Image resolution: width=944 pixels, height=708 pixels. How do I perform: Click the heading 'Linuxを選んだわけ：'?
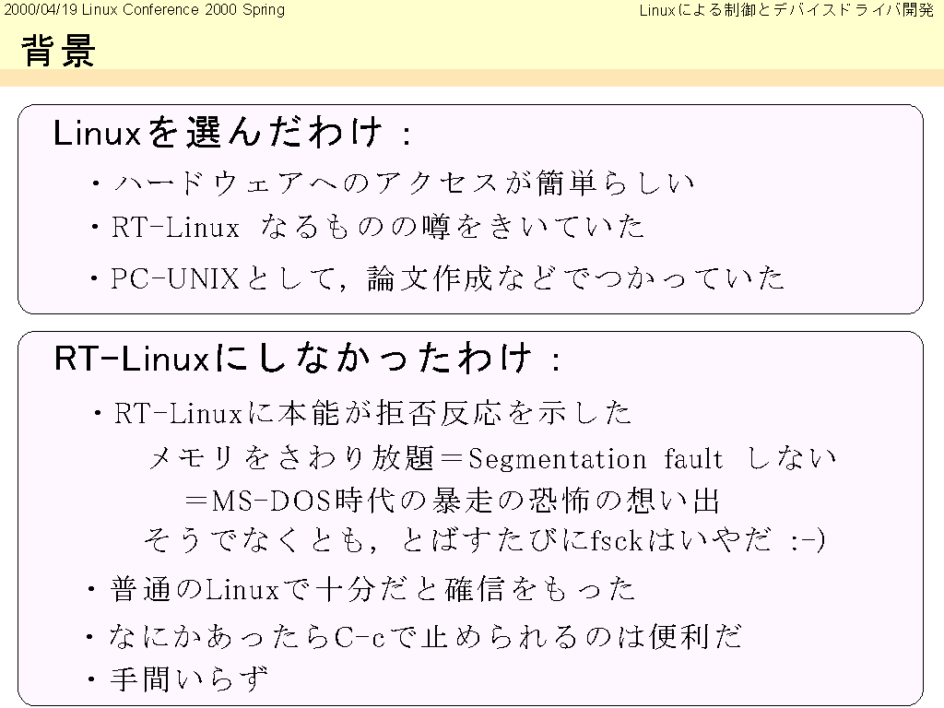coord(233,132)
